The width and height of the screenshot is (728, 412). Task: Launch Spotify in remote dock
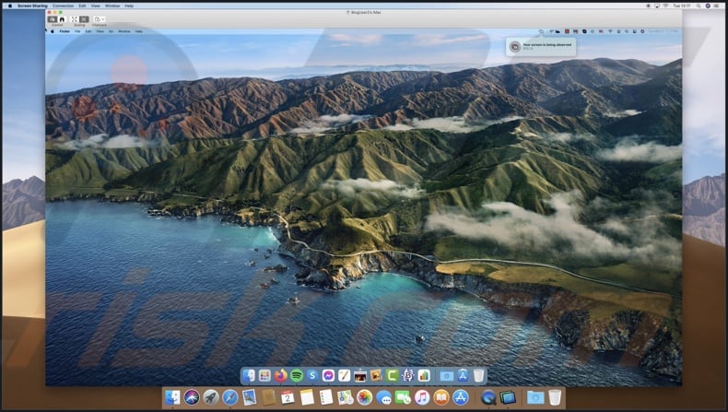(x=296, y=375)
